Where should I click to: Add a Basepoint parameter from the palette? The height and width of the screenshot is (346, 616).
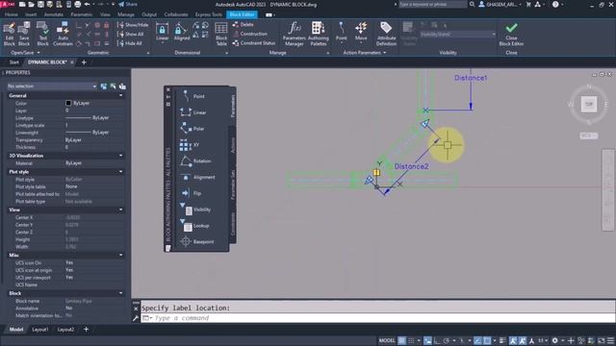(196, 241)
